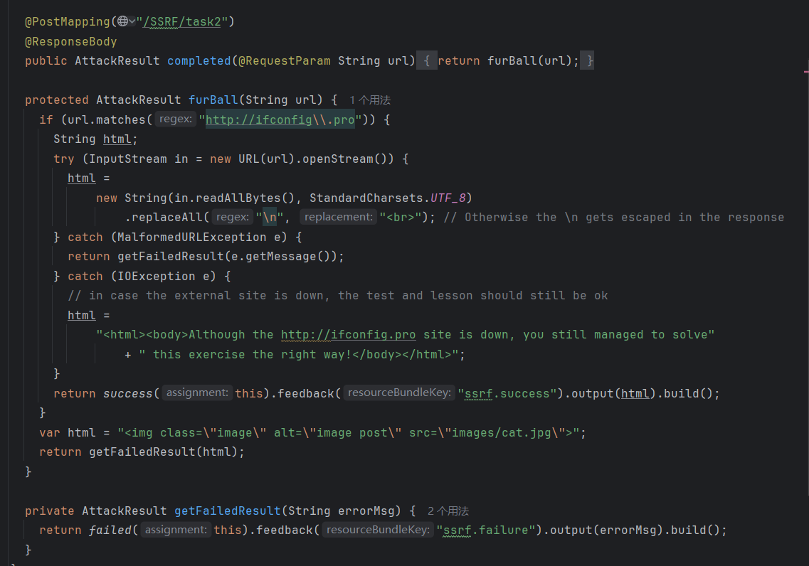Click the "replacement:" parameter hint
This screenshot has height=566, width=809.
tap(338, 217)
